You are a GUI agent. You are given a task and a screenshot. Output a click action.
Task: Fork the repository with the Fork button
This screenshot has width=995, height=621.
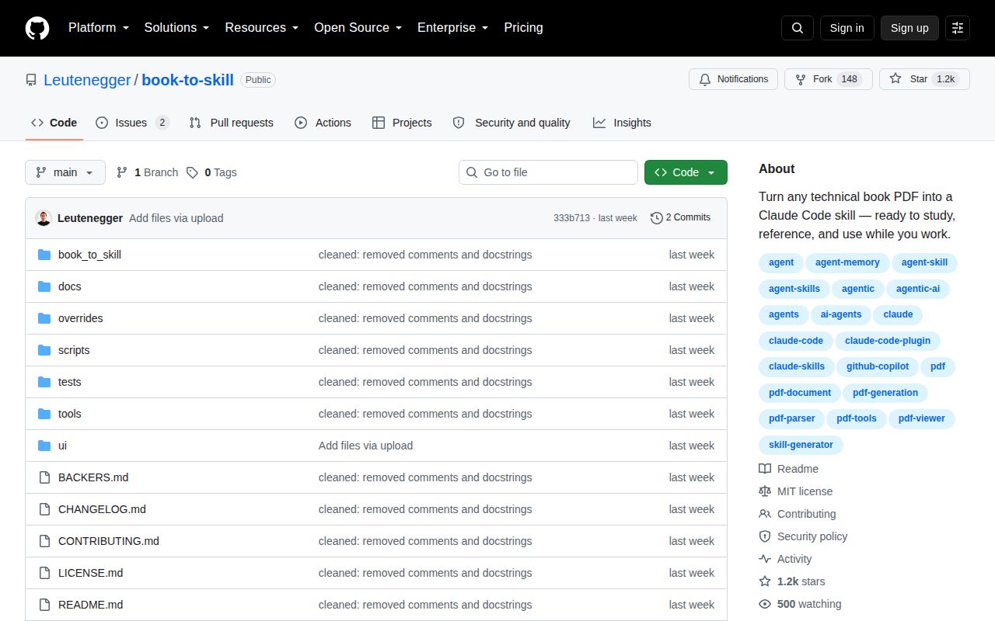coord(829,79)
